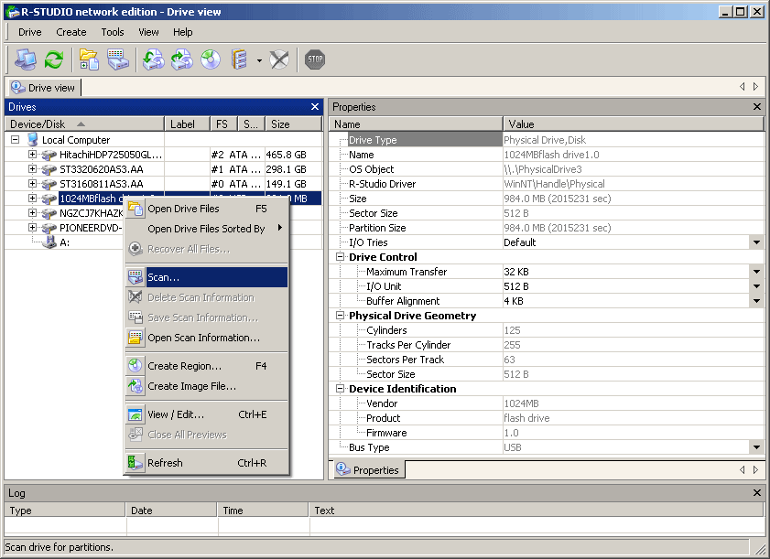Open the Maximum Transfer dropdown
Viewport: 770px width, 559px height.
[756, 272]
